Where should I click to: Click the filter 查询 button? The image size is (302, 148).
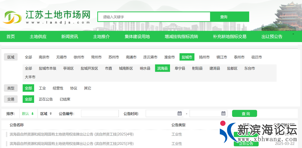(244, 114)
